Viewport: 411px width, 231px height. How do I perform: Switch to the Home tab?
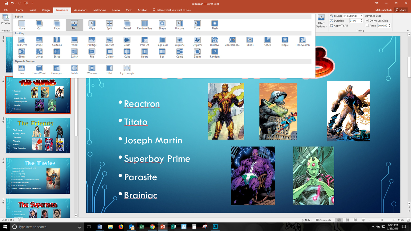point(20,10)
